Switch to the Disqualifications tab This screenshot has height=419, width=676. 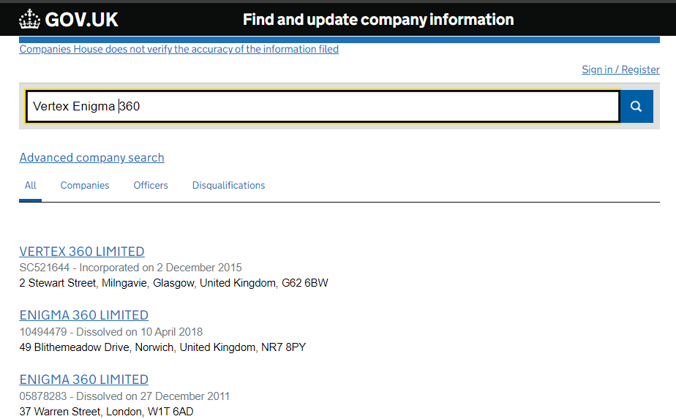click(x=228, y=186)
